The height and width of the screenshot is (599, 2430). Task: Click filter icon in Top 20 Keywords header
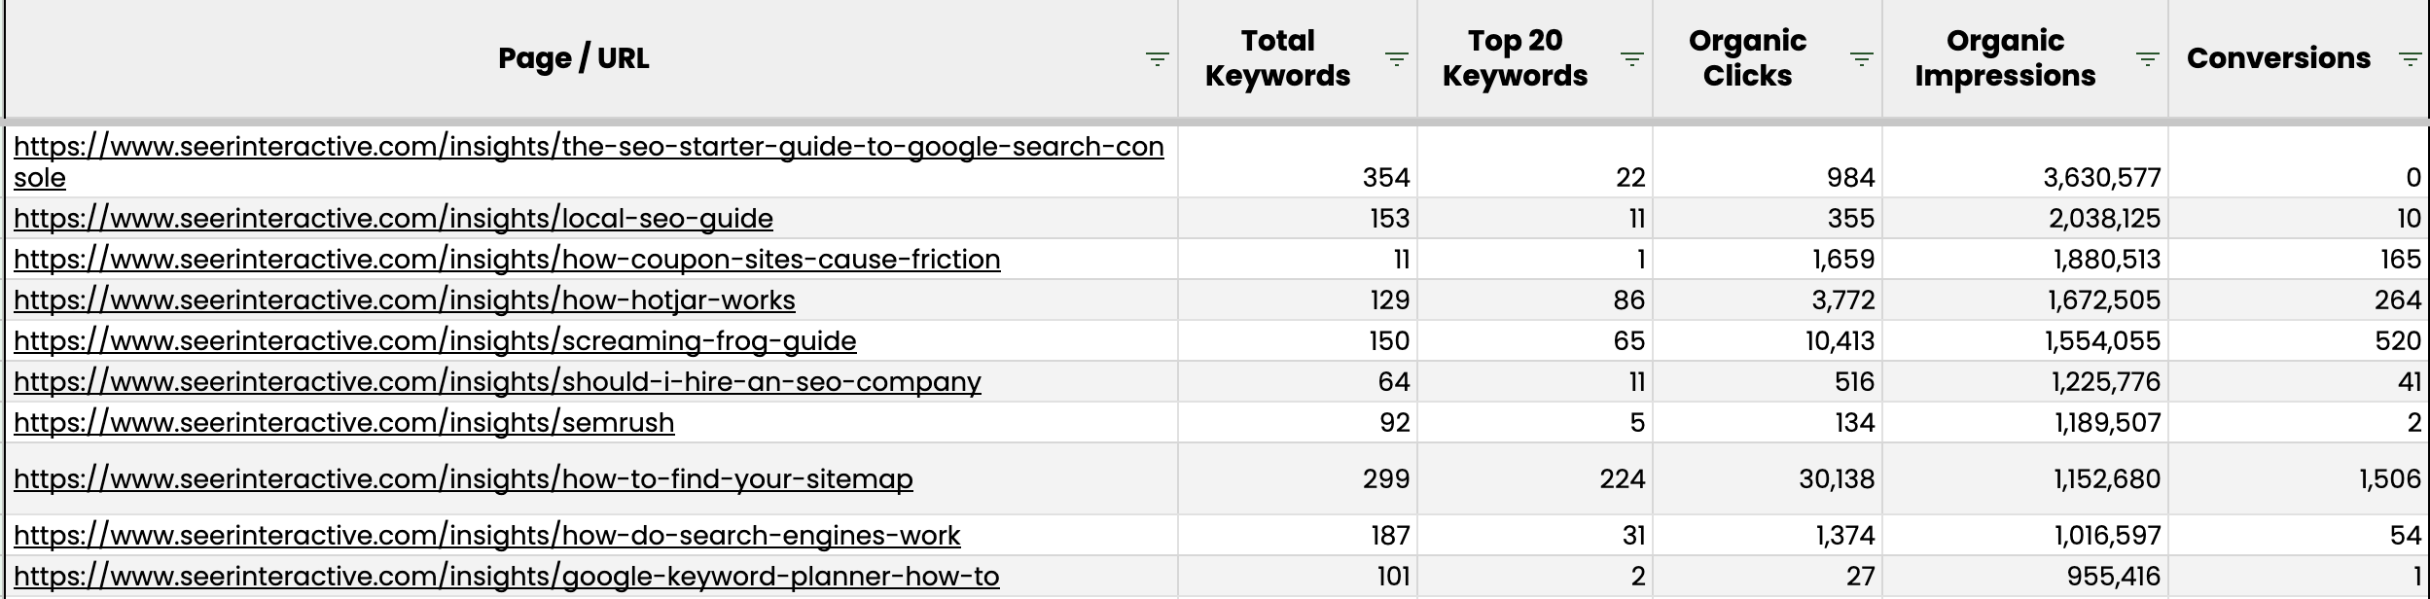1631,59
